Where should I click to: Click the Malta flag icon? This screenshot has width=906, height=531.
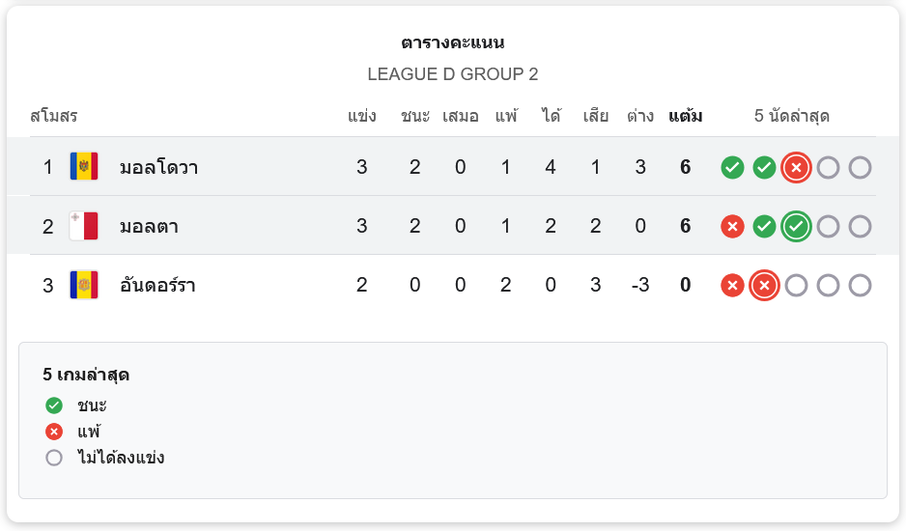pos(84,227)
